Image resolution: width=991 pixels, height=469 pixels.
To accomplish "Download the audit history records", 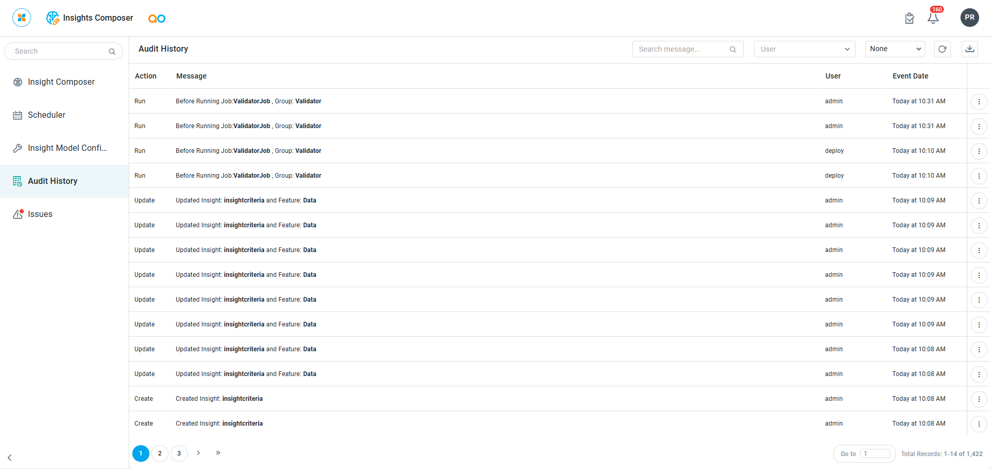I will (969, 49).
